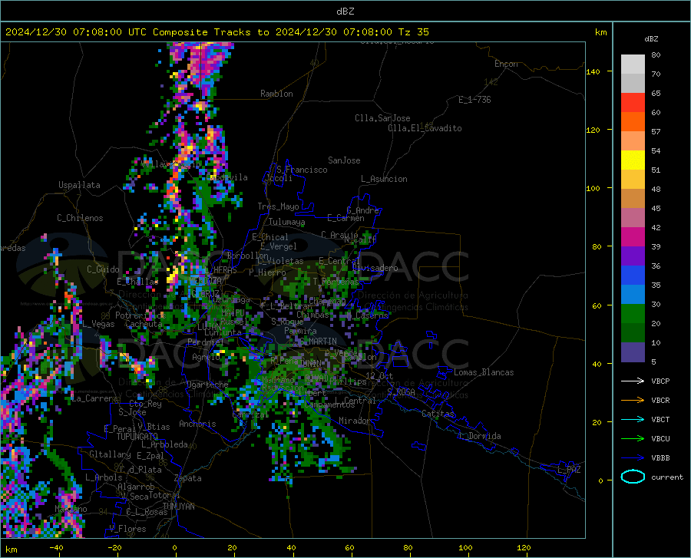Image resolution: width=691 pixels, height=558 pixels.
Task: Click the orange VBCR arrow in legend
Action: pyautogui.click(x=633, y=400)
